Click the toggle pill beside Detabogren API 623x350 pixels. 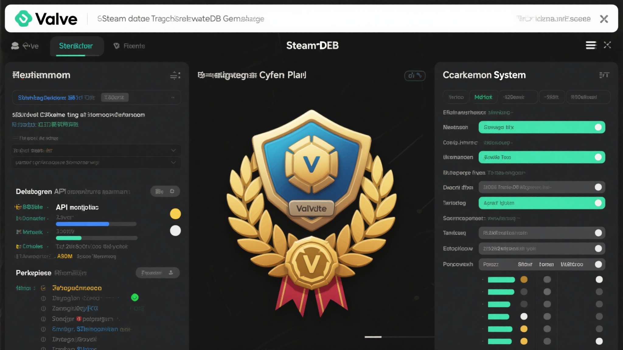(165, 191)
